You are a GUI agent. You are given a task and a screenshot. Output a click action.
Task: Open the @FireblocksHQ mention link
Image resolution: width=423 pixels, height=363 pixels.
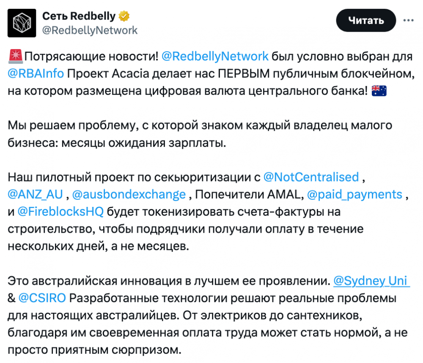[60, 212]
